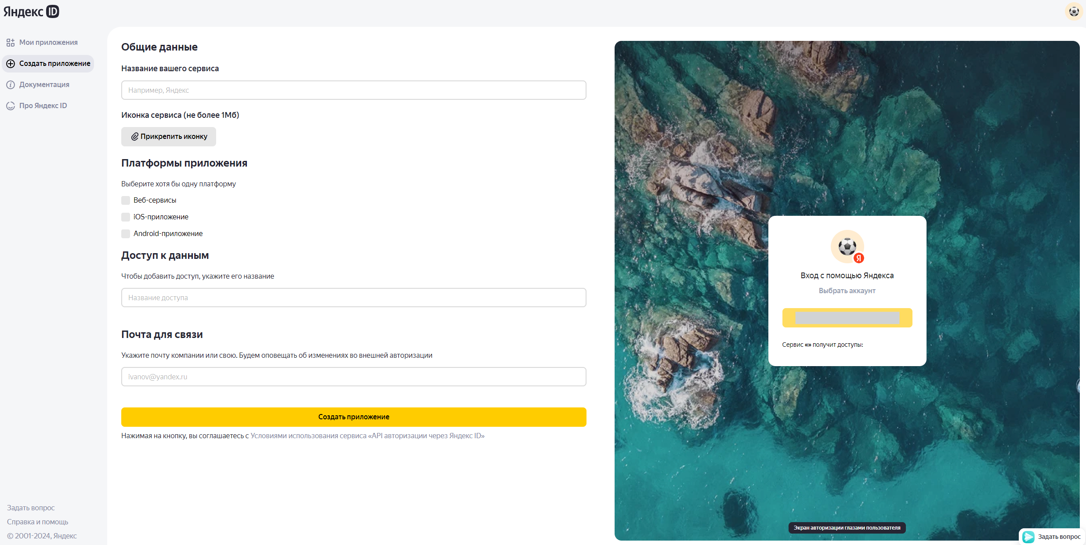The height and width of the screenshot is (545, 1086).
Task: Open Справка и помощь link
Action: (38, 522)
